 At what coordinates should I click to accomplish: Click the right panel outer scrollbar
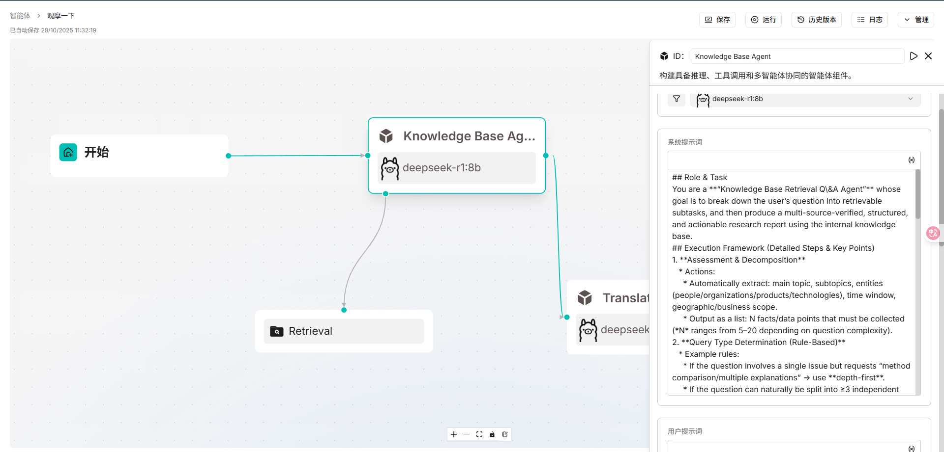pos(941,167)
